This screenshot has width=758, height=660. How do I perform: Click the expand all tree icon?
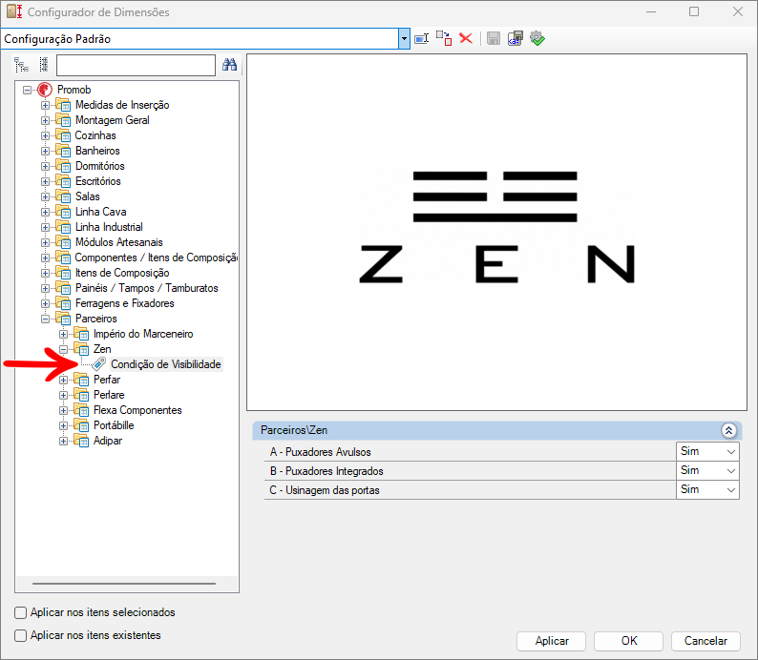(x=21, y=65)
